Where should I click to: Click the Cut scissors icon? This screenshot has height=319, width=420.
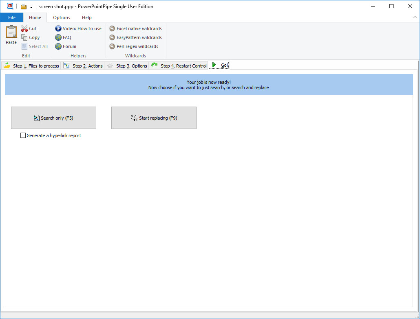(24, 28)
